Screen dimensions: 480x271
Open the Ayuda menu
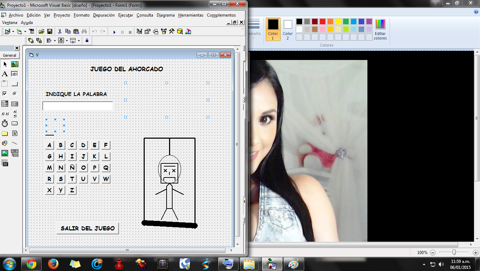point(27,23)
